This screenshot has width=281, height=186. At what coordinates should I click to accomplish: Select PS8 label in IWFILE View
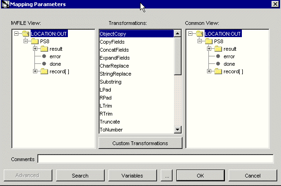45,41
